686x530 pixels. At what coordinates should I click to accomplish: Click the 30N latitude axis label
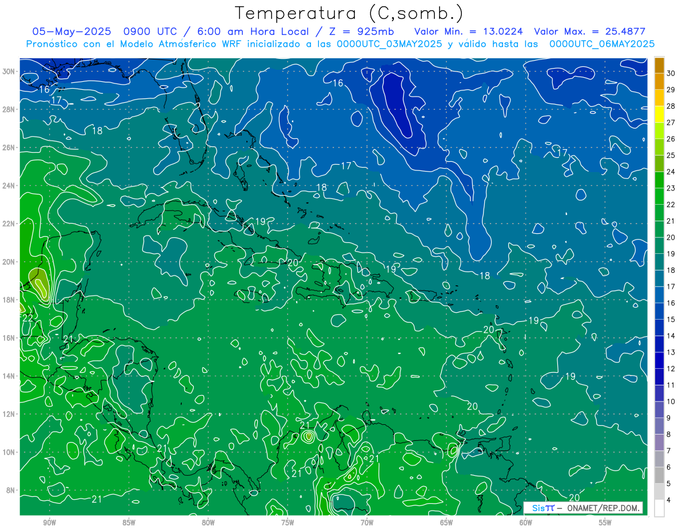point(9,71)
